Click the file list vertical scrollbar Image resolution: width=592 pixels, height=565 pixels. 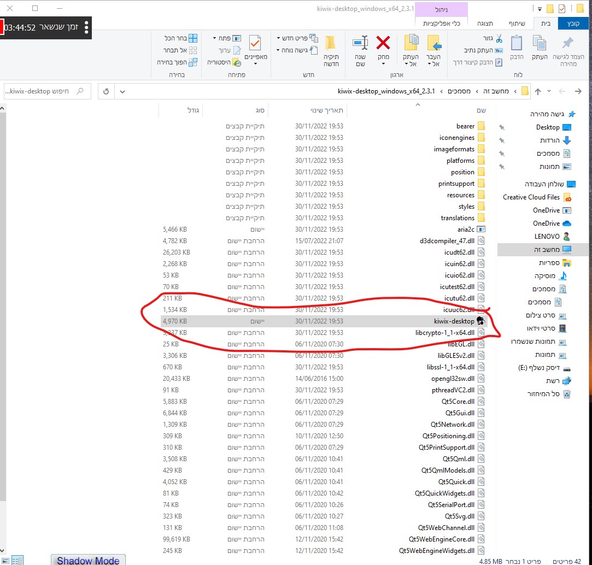pos(3,305)
